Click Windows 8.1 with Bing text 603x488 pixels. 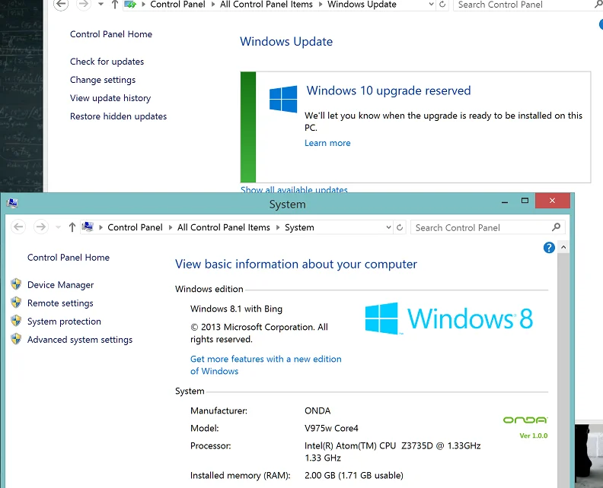coord(236,309)
